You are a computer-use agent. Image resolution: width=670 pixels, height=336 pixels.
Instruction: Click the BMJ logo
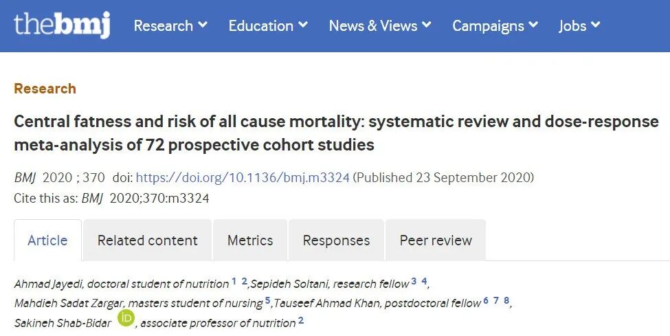coord(61,25)
